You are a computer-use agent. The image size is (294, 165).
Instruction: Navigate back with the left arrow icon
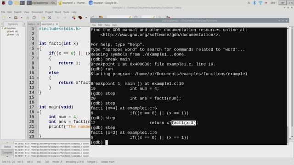pyautogui.click(x=58, y=17)
